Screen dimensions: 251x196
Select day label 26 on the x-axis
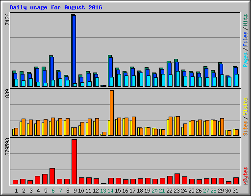pyautogui.click(x=199, y=191)
